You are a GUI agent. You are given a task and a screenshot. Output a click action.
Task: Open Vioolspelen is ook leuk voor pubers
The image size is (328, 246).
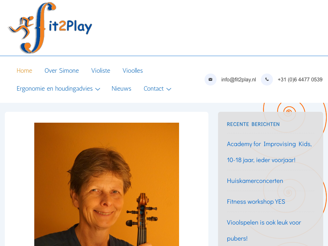pyautogui.click(x=264, y=230)
